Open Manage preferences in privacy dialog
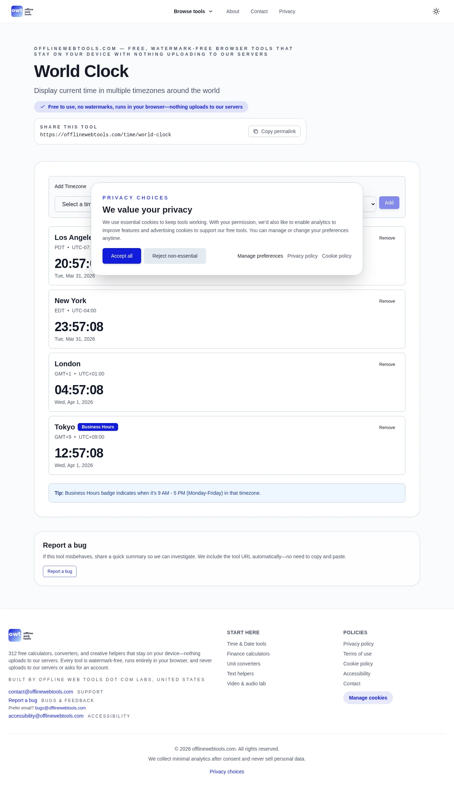Viewport: 454px width, 795px height. [260, 256]
